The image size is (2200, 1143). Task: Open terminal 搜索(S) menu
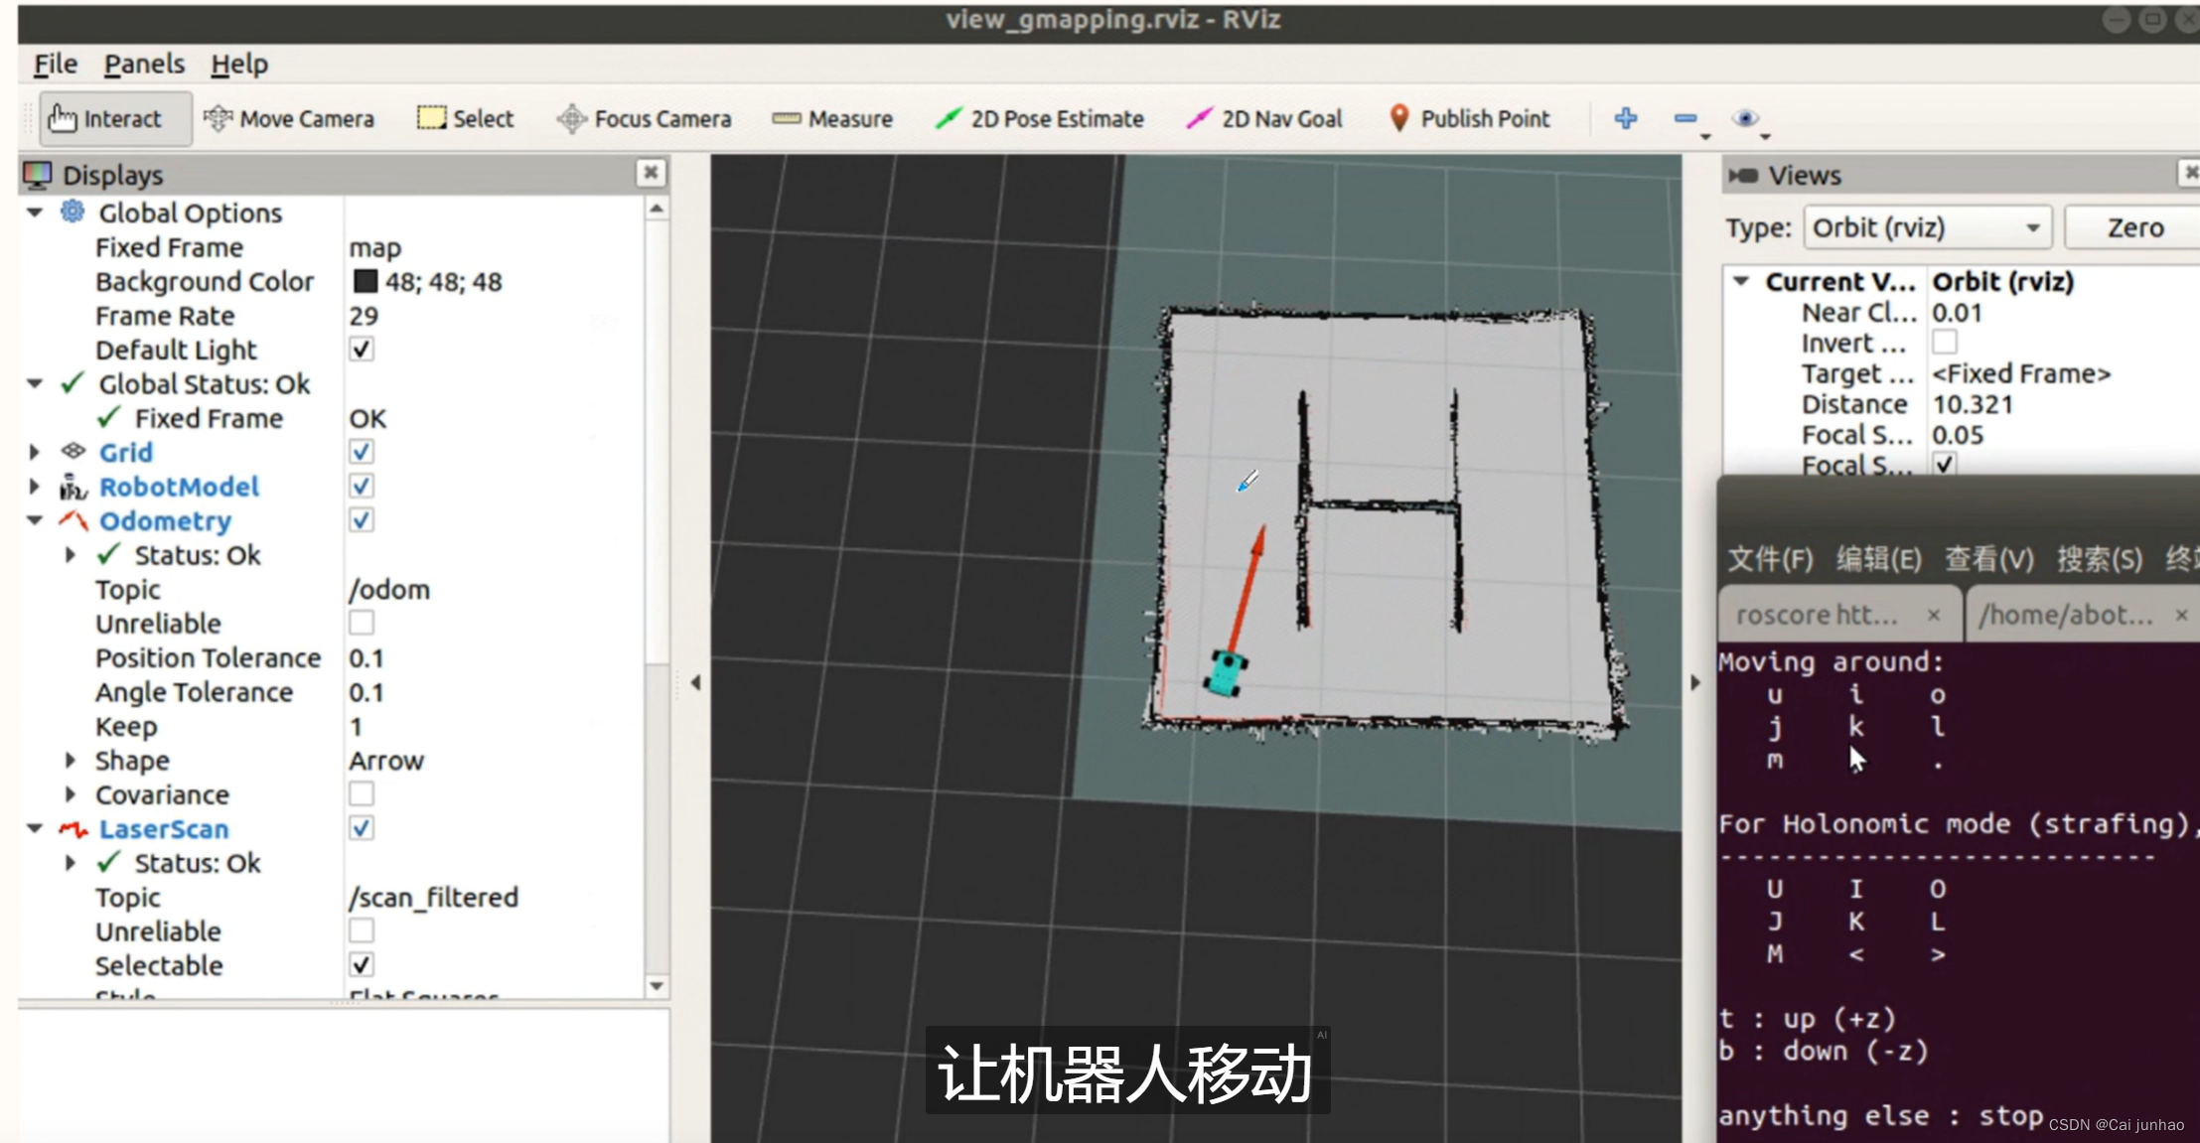pyautogui.click(x=2099, y=559)
